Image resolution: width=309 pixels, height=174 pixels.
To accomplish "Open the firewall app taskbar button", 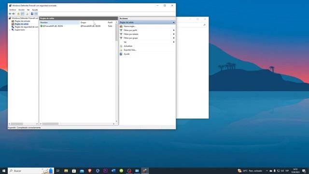I will pos(145,171).
